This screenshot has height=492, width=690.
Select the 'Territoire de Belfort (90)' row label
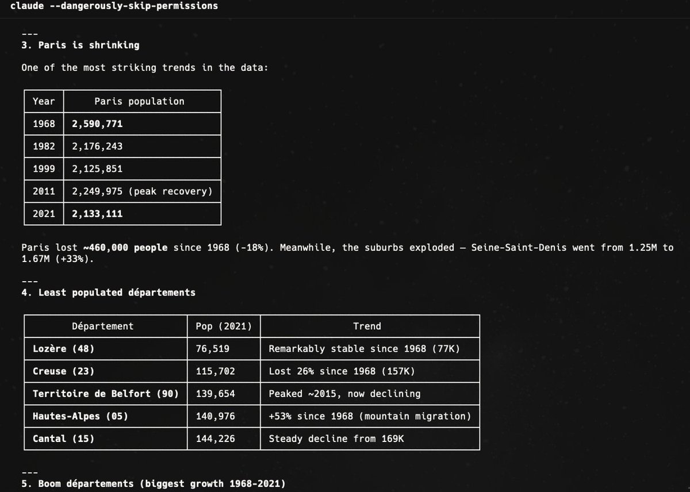pyautogui.click(x=105, y=393)
